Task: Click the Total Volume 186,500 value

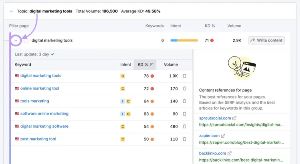Action: click(110, 11)
